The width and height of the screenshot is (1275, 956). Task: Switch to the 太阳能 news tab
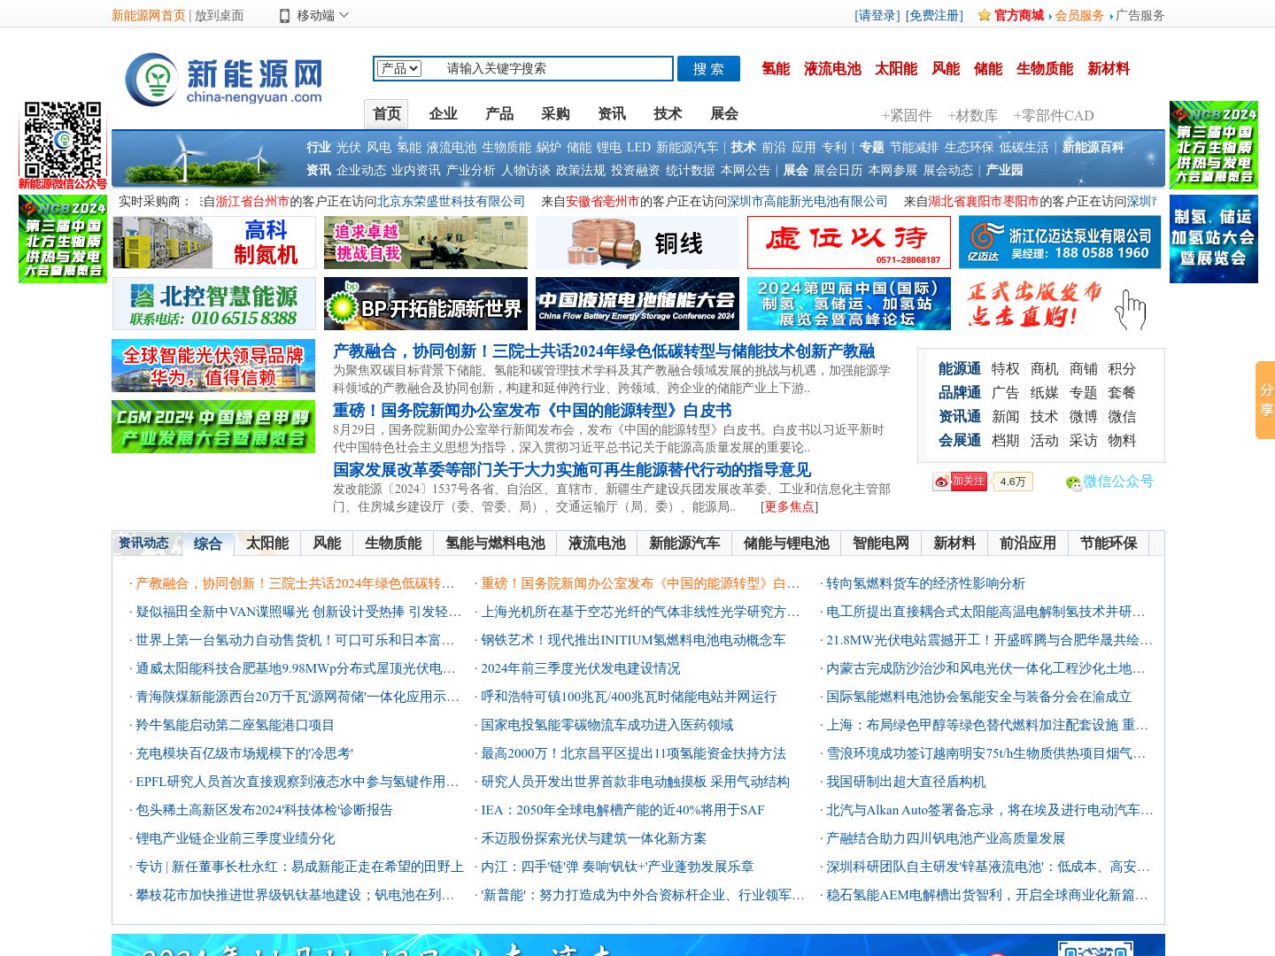(x=267, y=544)
